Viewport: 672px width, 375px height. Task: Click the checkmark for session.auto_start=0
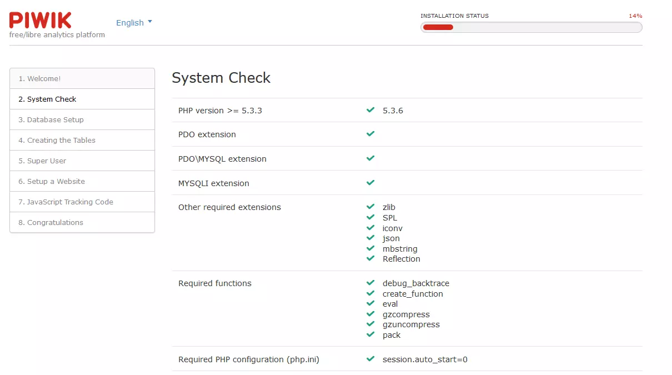pyautogui.click(x=370, y=359)
